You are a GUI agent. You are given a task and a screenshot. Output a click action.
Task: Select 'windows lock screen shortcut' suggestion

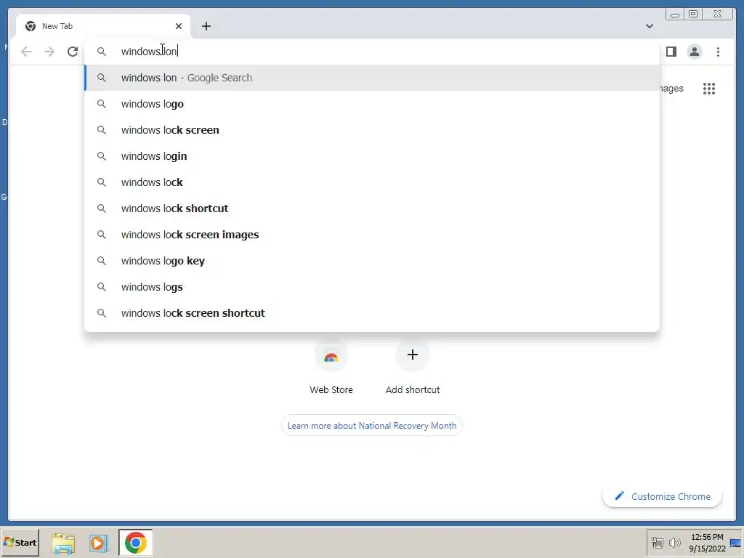point(372,312)
